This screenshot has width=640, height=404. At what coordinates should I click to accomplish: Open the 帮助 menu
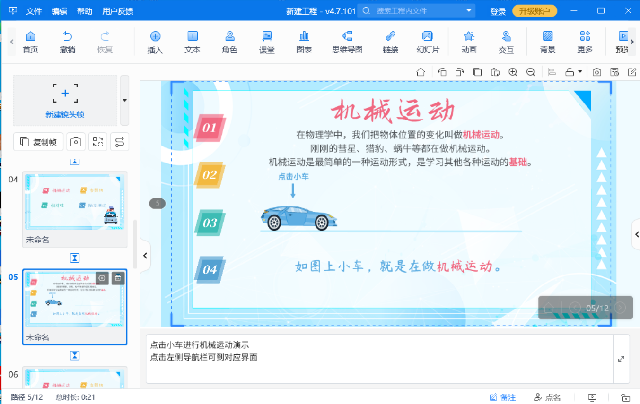point(85,11)
